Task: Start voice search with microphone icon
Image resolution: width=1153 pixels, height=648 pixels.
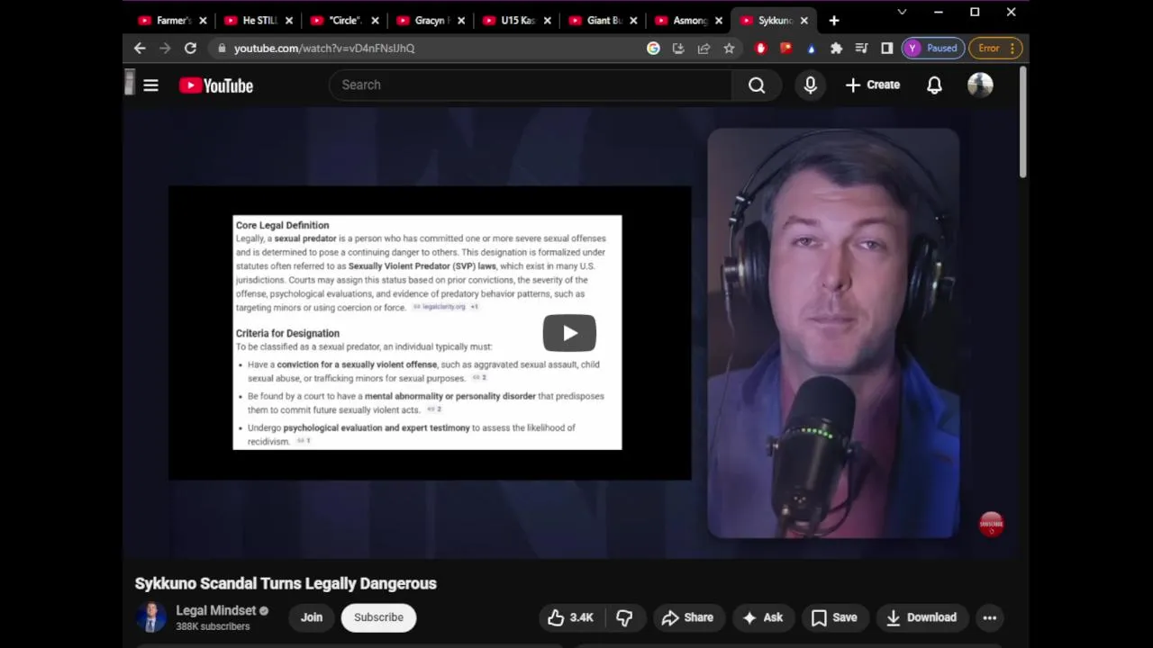Action: tap(810, 85)
